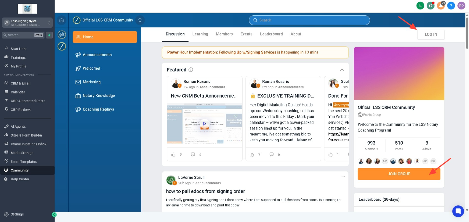Screen dimensions: 469x222
Task: Switch to the Learning tab
Action: click(x=200, y=34)
